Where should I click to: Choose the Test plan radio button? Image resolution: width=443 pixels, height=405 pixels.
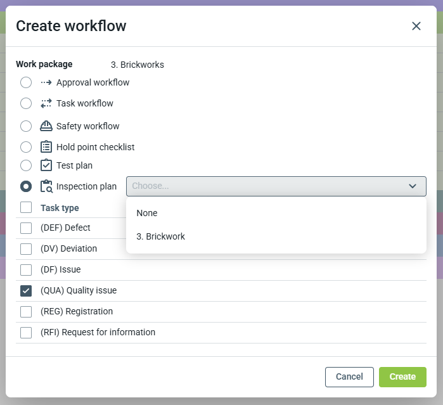(26, 165)
